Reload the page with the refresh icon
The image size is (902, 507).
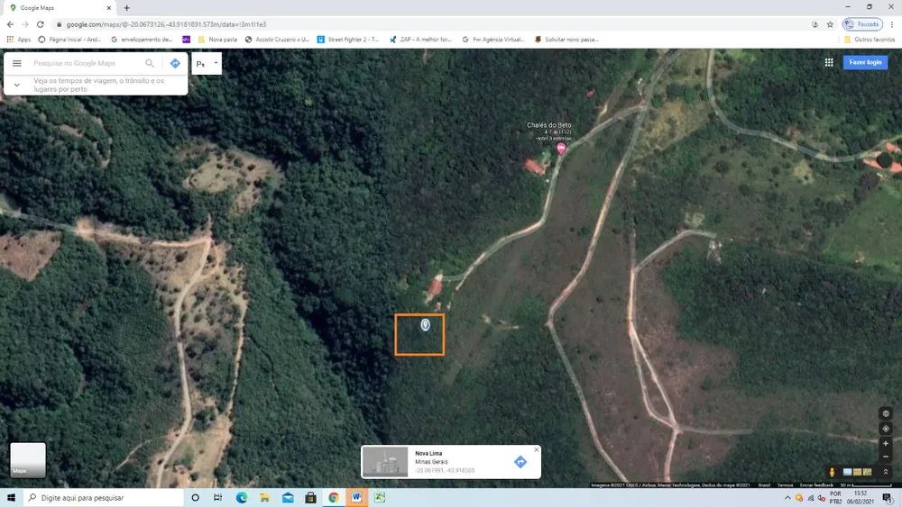coord(41,24)
